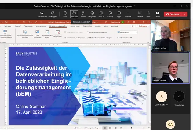Toggle Kommentare wiedergeben checkbox

pos(65,38)
